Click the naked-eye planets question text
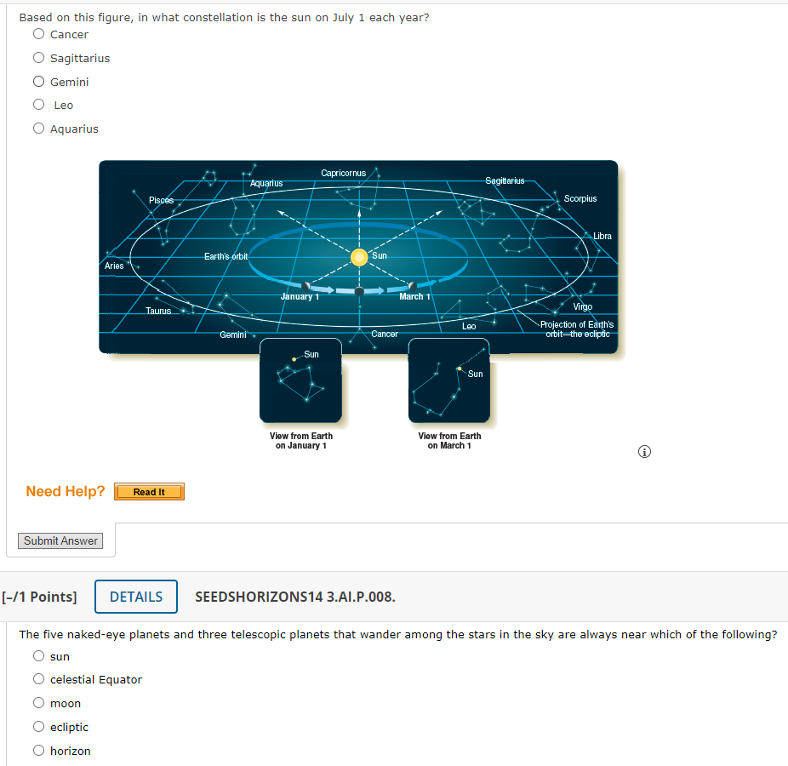The width and height of the screenshot is (788, 766). [398, 635]
